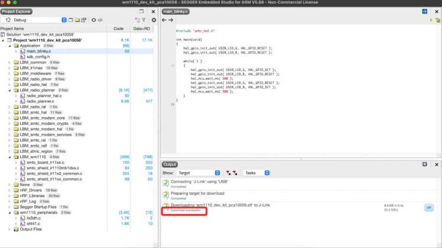
Task: Select the main_blinky.c editor tab
Action: (x=175, y=11)
